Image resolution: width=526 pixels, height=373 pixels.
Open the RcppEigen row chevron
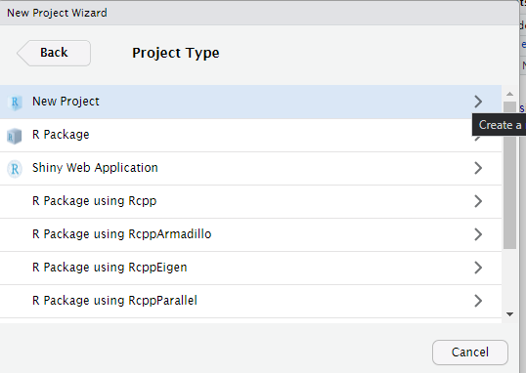click(478, 268)
